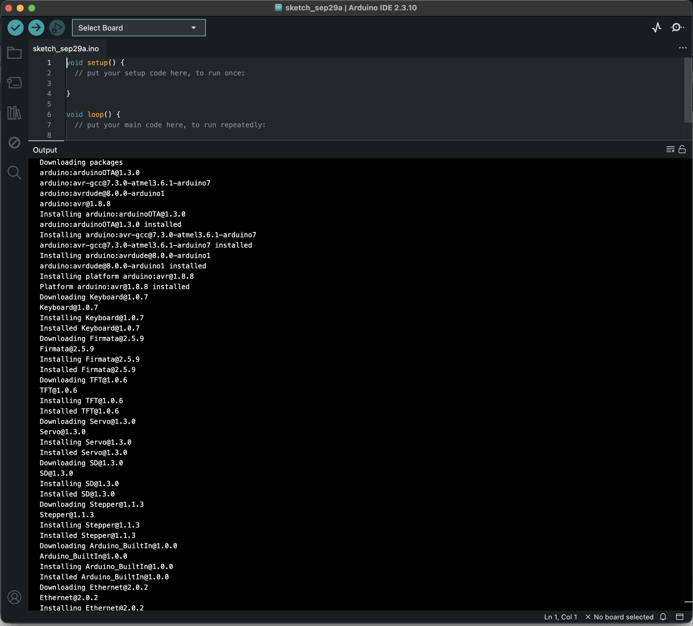Image resolution: width=693 pixels, height=626 pixels.
Task: Start debugging with the Debug button
Action: point(57,27)
